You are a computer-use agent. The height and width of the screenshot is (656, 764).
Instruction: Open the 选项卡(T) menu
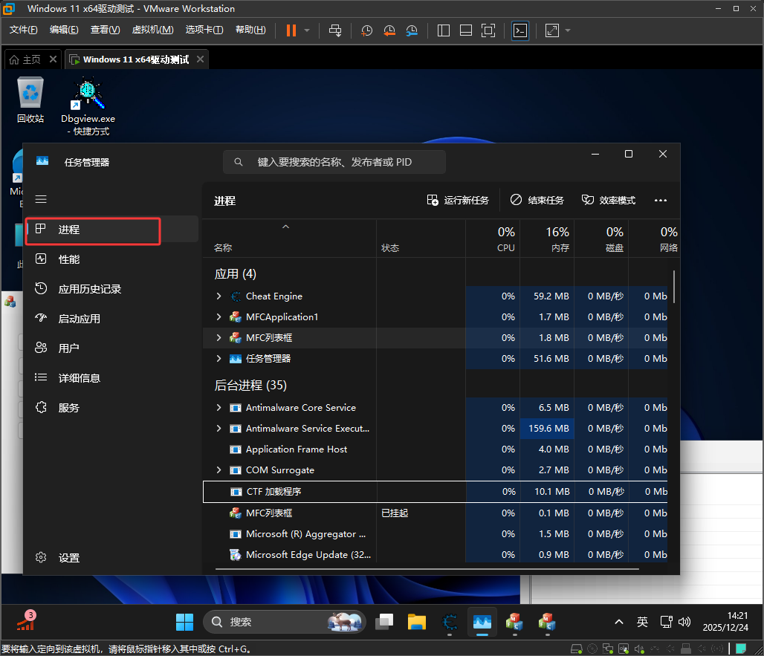pyautogui.click(x=204, y=30)
